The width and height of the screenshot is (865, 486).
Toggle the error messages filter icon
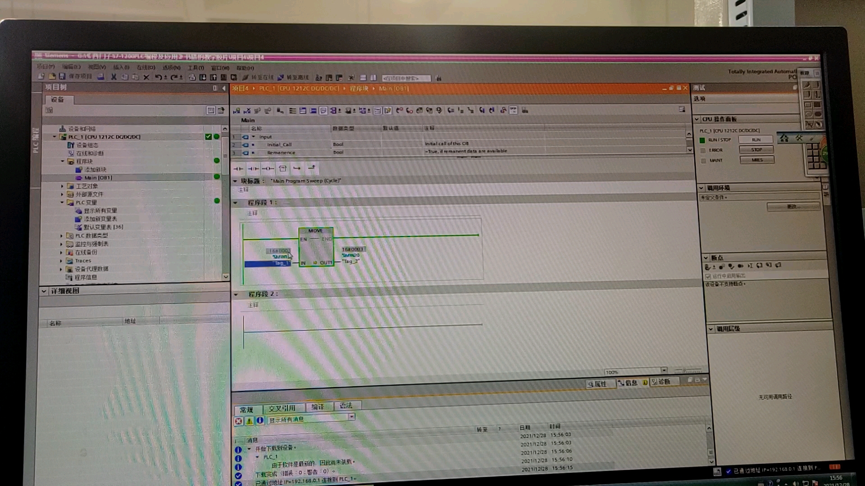pyautogui.click(x=238, y=421)
